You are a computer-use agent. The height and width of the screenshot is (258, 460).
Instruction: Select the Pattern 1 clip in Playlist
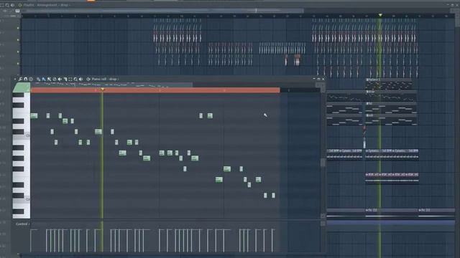pyautogui.click(x=389, y=84)
